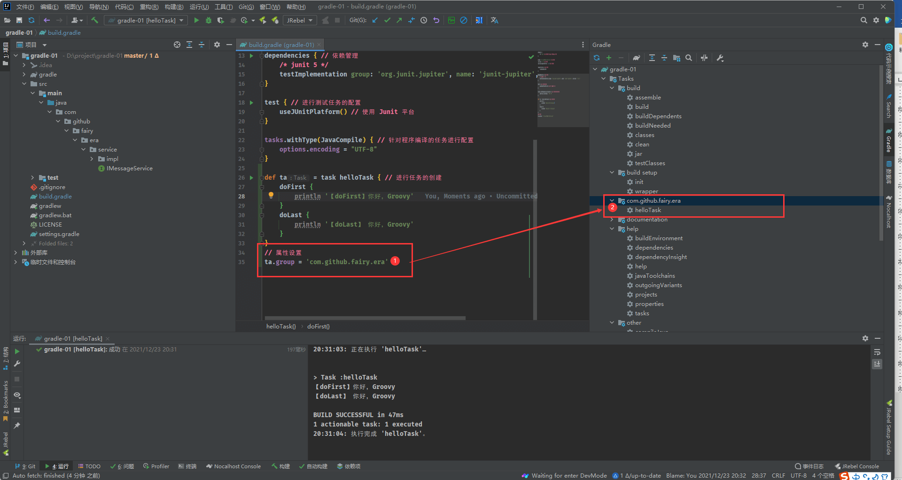The width and height of the screenshot is (902, 480).
Task: Click Execute Gradle Task elephant icon
Action: 636,58
